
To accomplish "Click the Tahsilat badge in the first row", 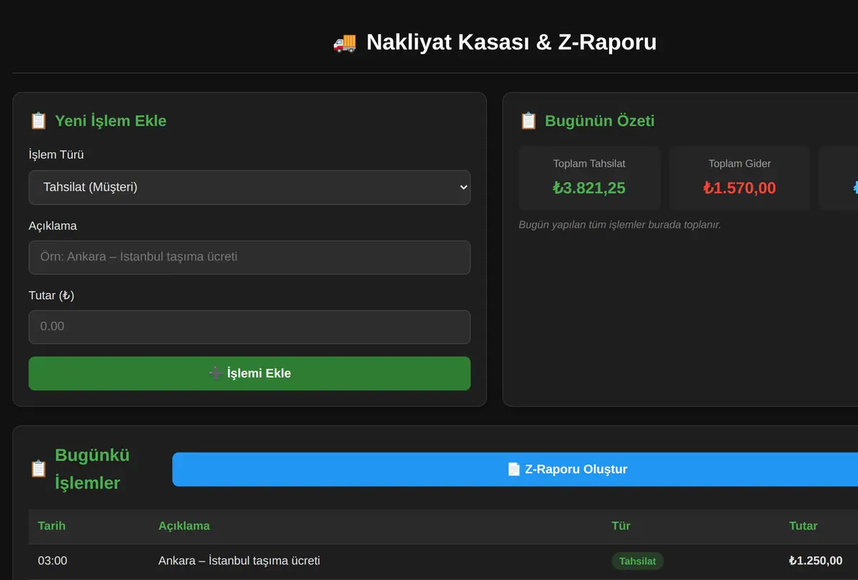I will 638,561.
